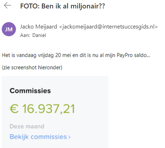Open the Bekijk commissies link
The width and height of the screenshot is (165, 148).
40,137
